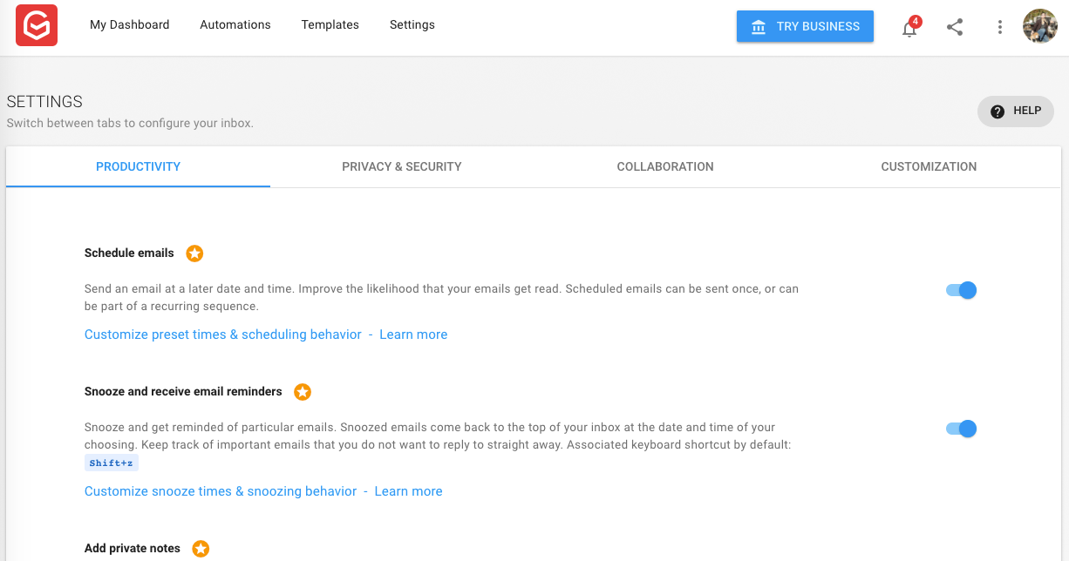Click the Try Business button
The image size is (1069, 561).
805,26
